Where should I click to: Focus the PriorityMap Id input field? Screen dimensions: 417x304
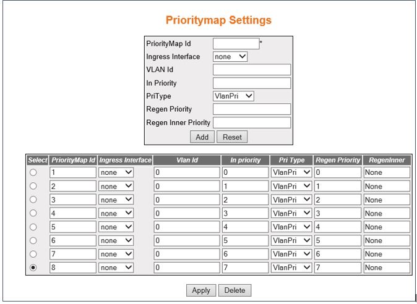click(236, 44)
